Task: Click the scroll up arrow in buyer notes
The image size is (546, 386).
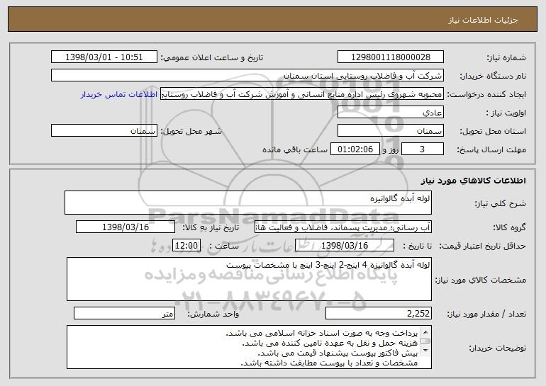Action: 425,331
